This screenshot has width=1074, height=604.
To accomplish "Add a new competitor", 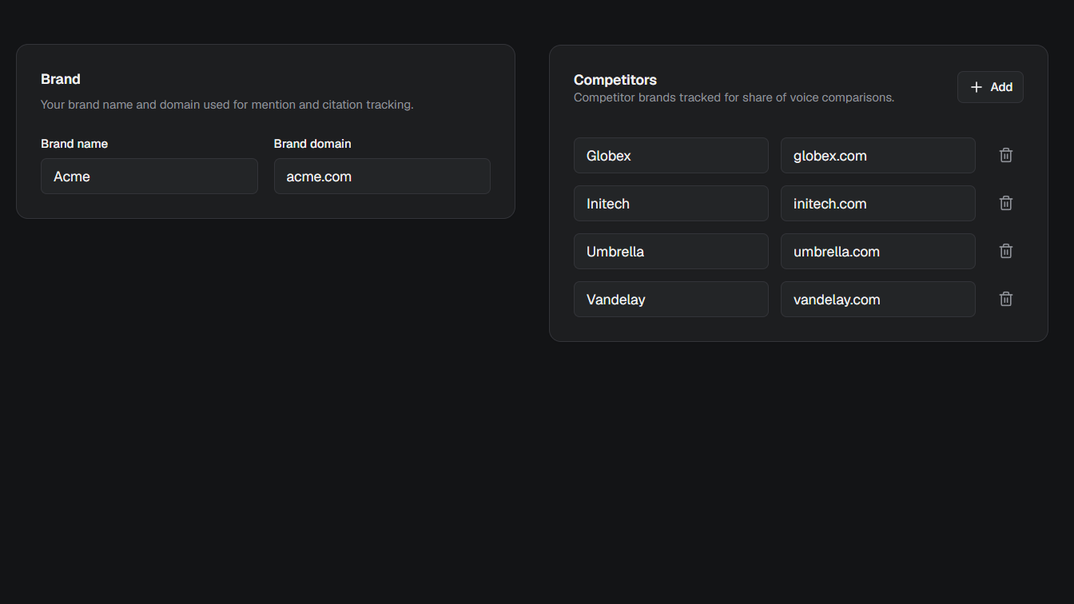I will [x=990, y=87].
